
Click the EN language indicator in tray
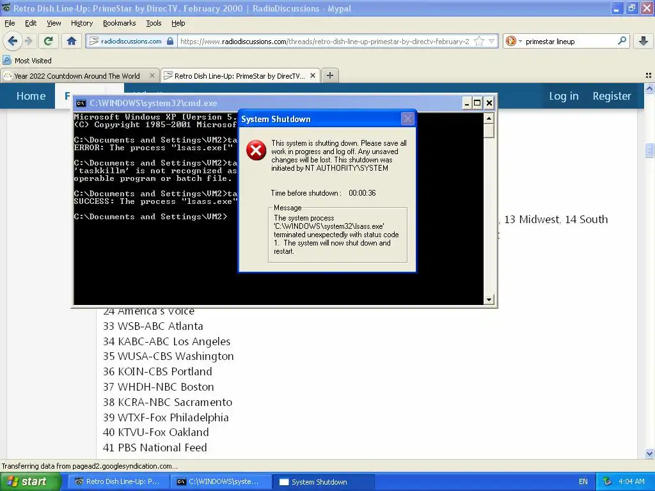[x=583, y=482]
